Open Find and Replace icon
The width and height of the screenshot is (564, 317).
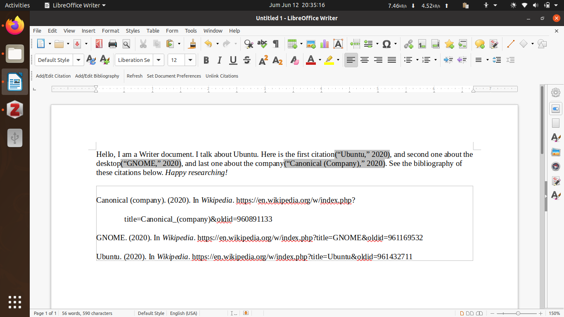(248, 44)
